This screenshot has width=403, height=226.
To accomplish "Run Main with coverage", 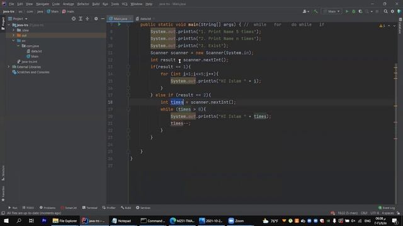I will [x=360, y=11].
